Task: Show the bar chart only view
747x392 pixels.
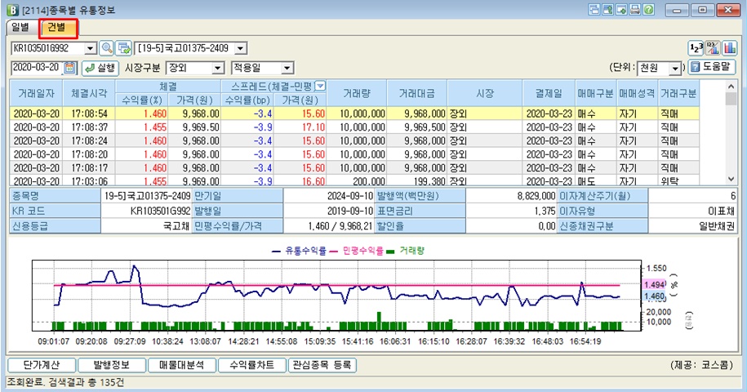Action: pyautogui.click(x=729, y=47)
